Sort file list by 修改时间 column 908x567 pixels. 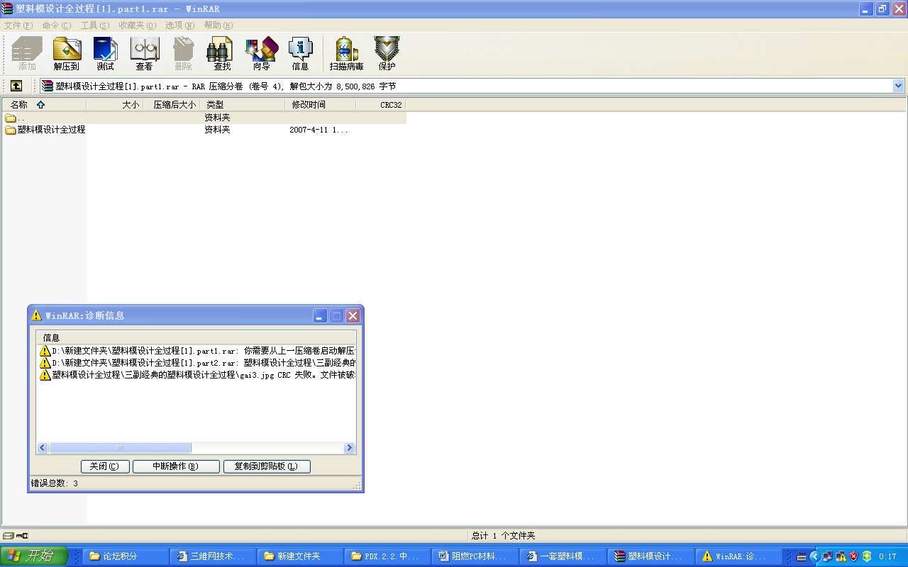click(x=321, y=105)
